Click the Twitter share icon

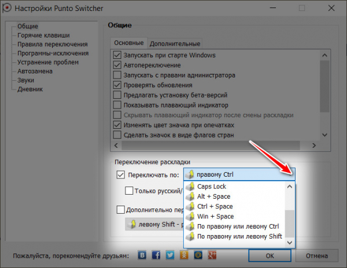click(170, 255)
